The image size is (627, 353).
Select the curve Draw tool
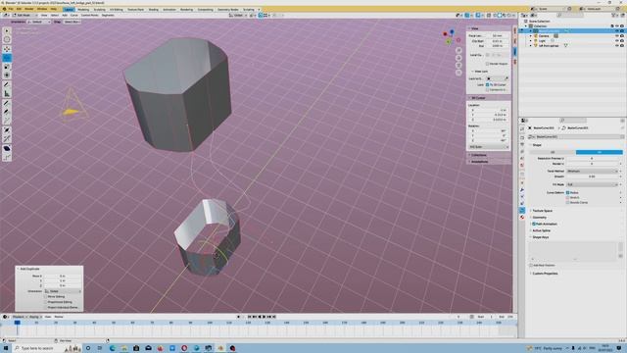pyautogui.click(x=7, y=103)
